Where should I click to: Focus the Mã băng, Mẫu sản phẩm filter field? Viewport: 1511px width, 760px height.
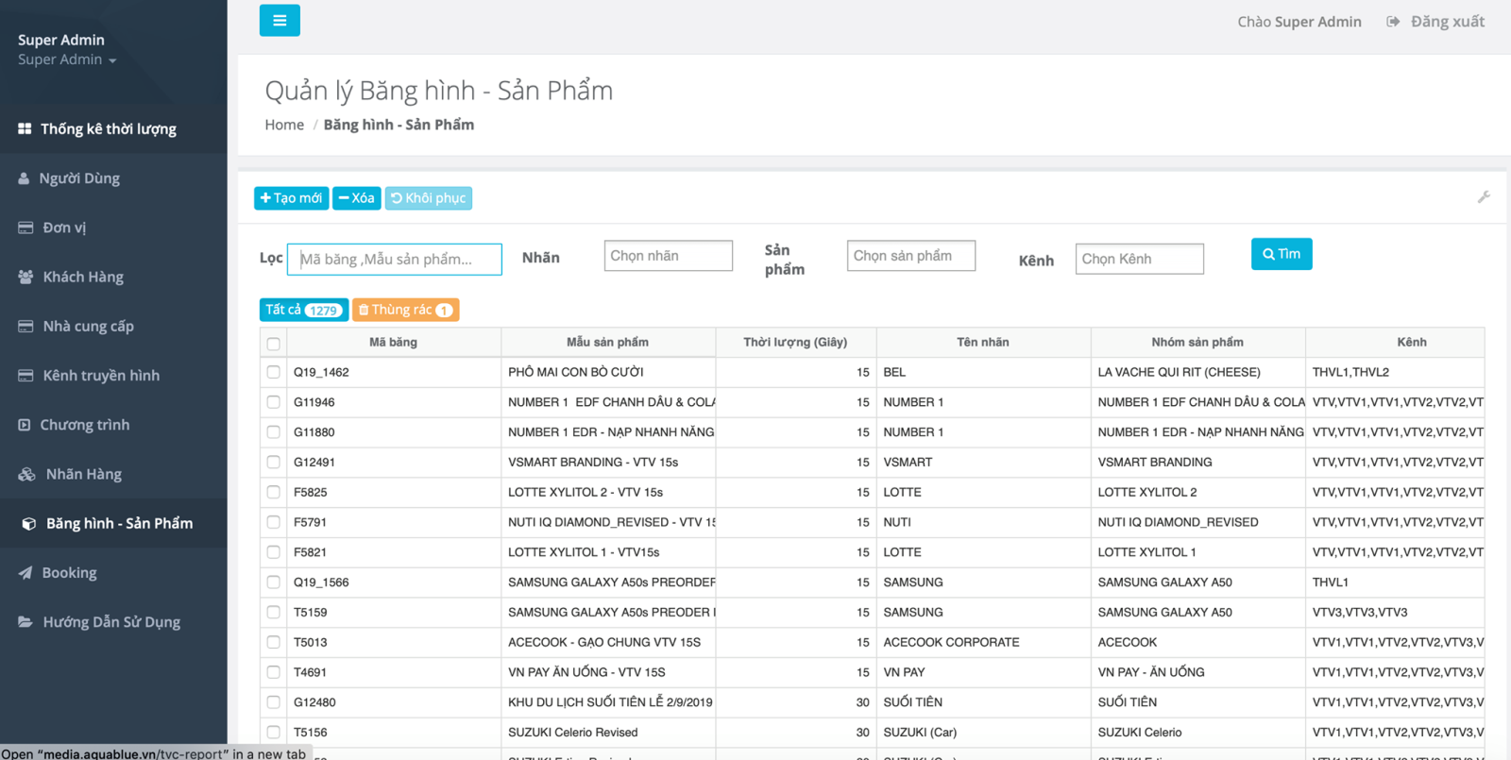(x=394, y=260)
